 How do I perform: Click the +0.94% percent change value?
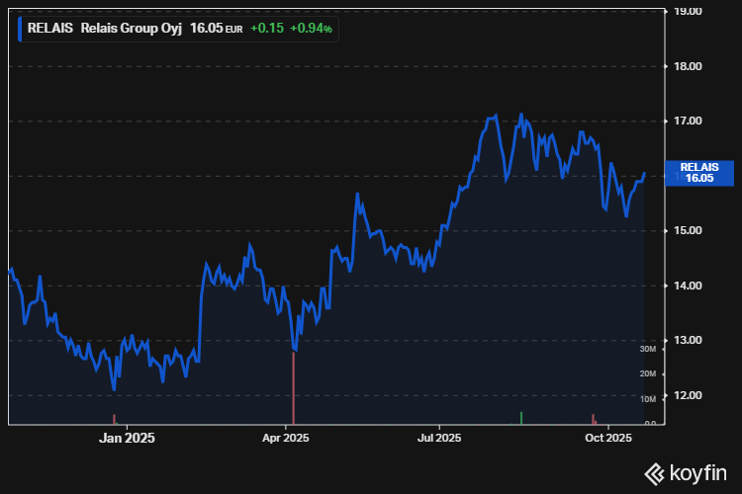coord(311,29)
